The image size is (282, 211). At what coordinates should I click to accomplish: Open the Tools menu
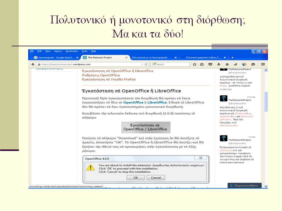pyautogui.click(x=84, y=51)
